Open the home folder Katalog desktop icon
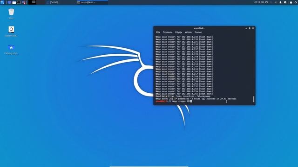This screenshot has height=167, width=298. tap(11, 50)
